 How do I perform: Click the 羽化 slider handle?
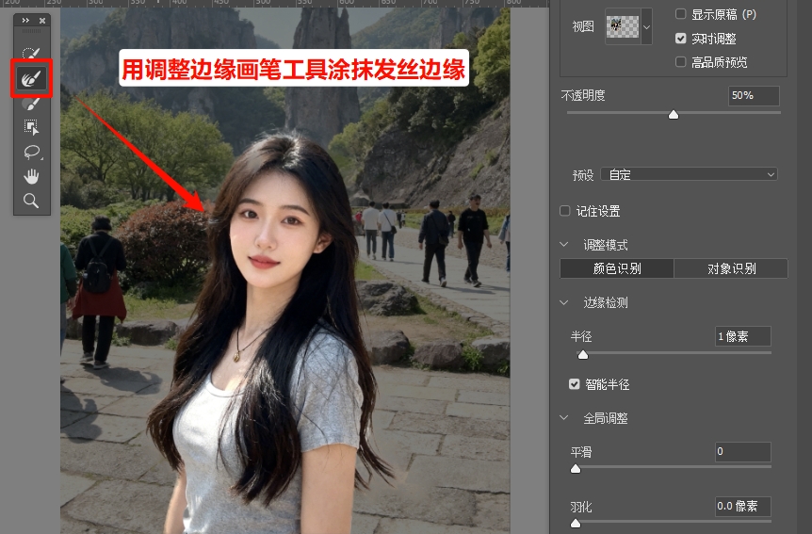tap(576, 524)
